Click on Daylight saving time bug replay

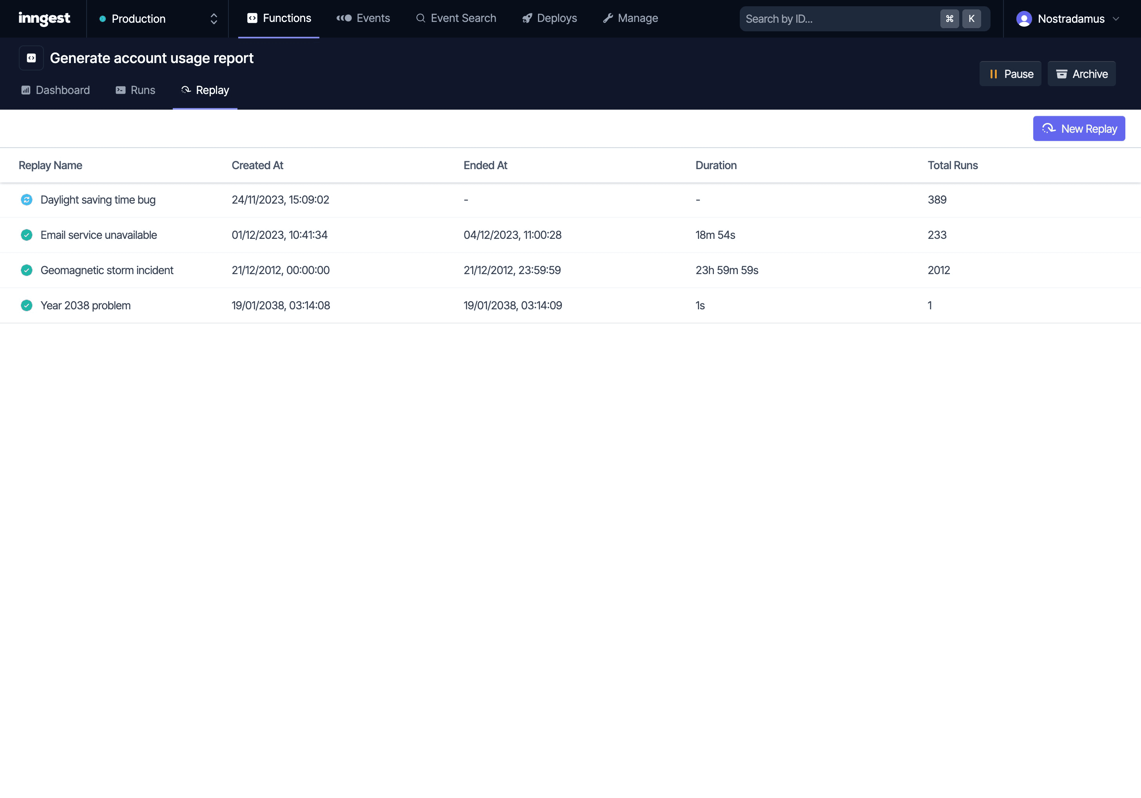click(x=98, y=199)
